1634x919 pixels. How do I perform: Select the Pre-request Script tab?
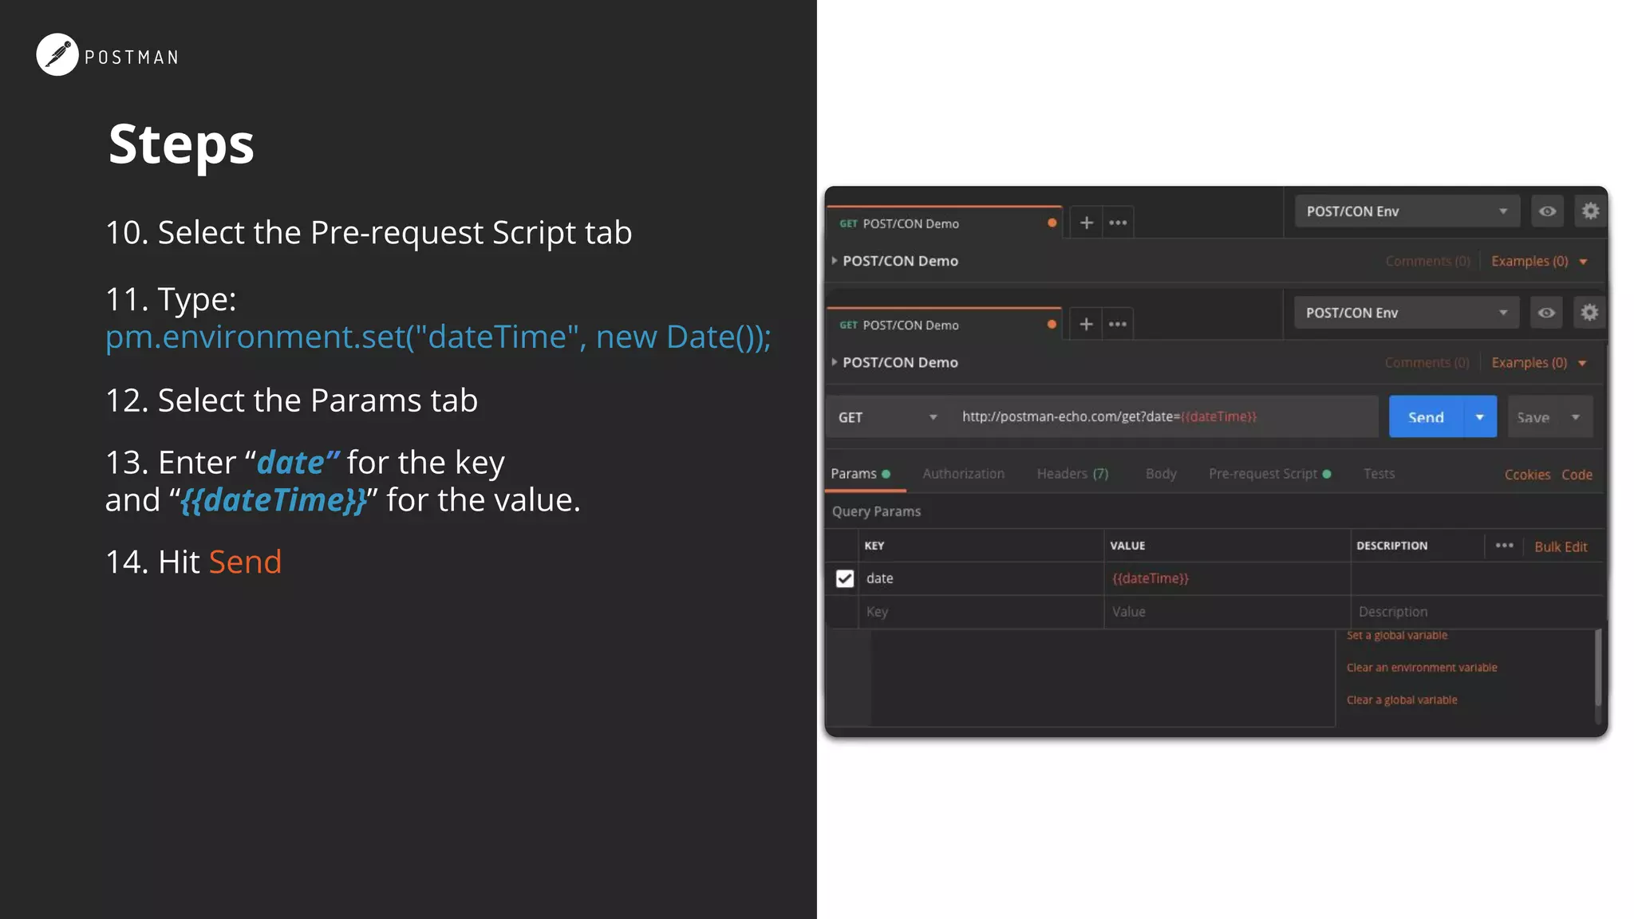(x=1269, y=474)
